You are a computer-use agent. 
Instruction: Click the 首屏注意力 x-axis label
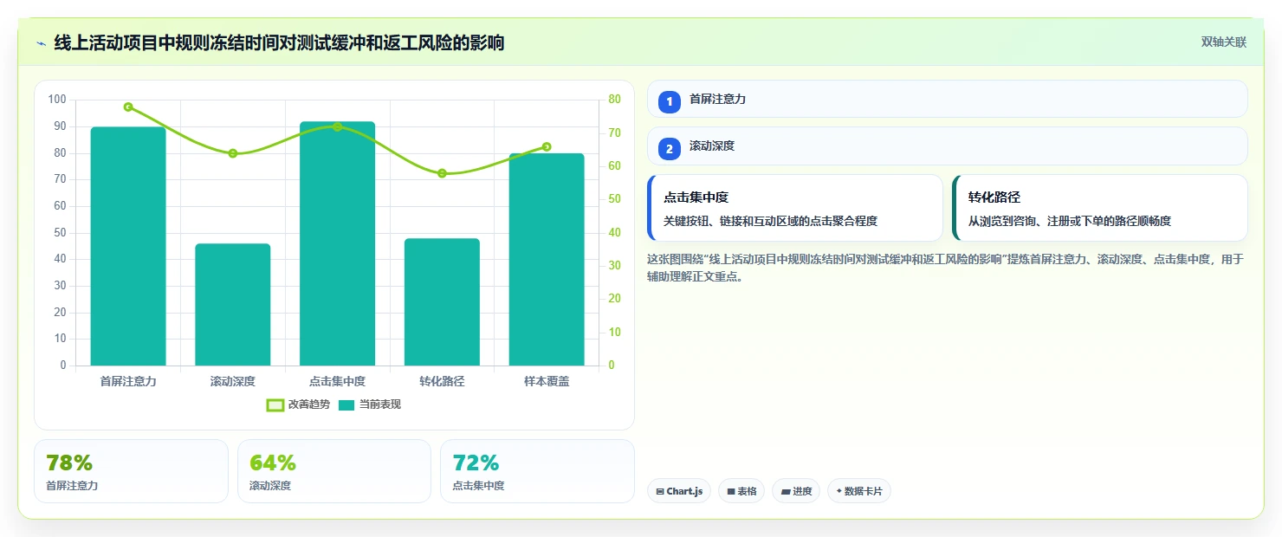tap(128, 381)
